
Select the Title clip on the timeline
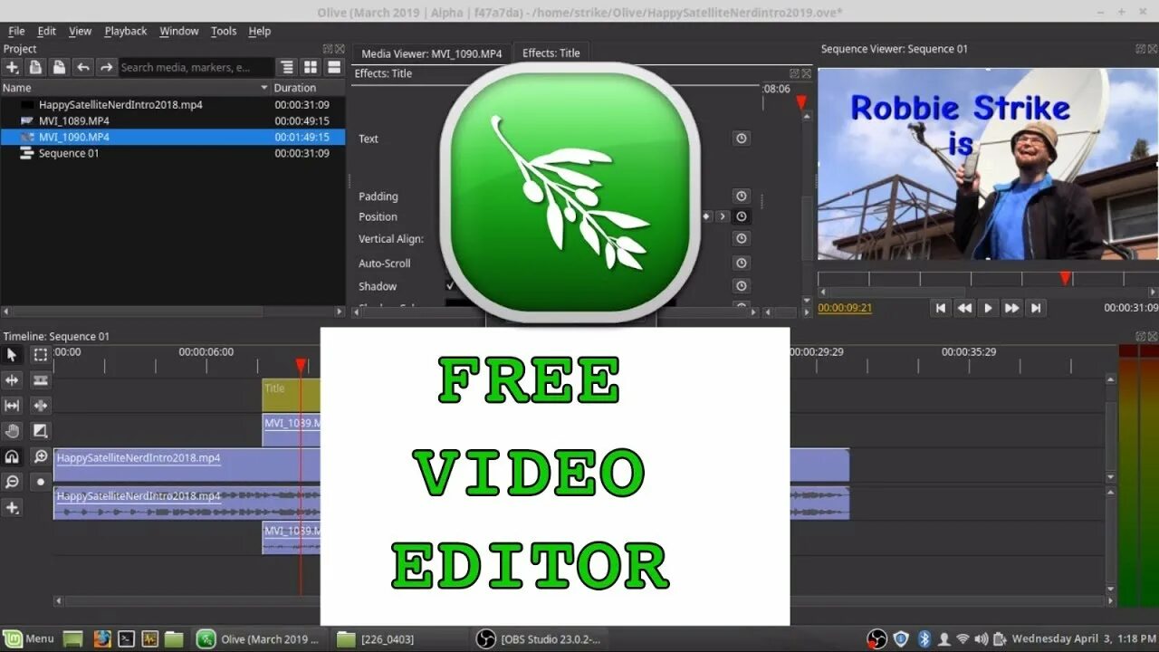[x=291, y=395]
